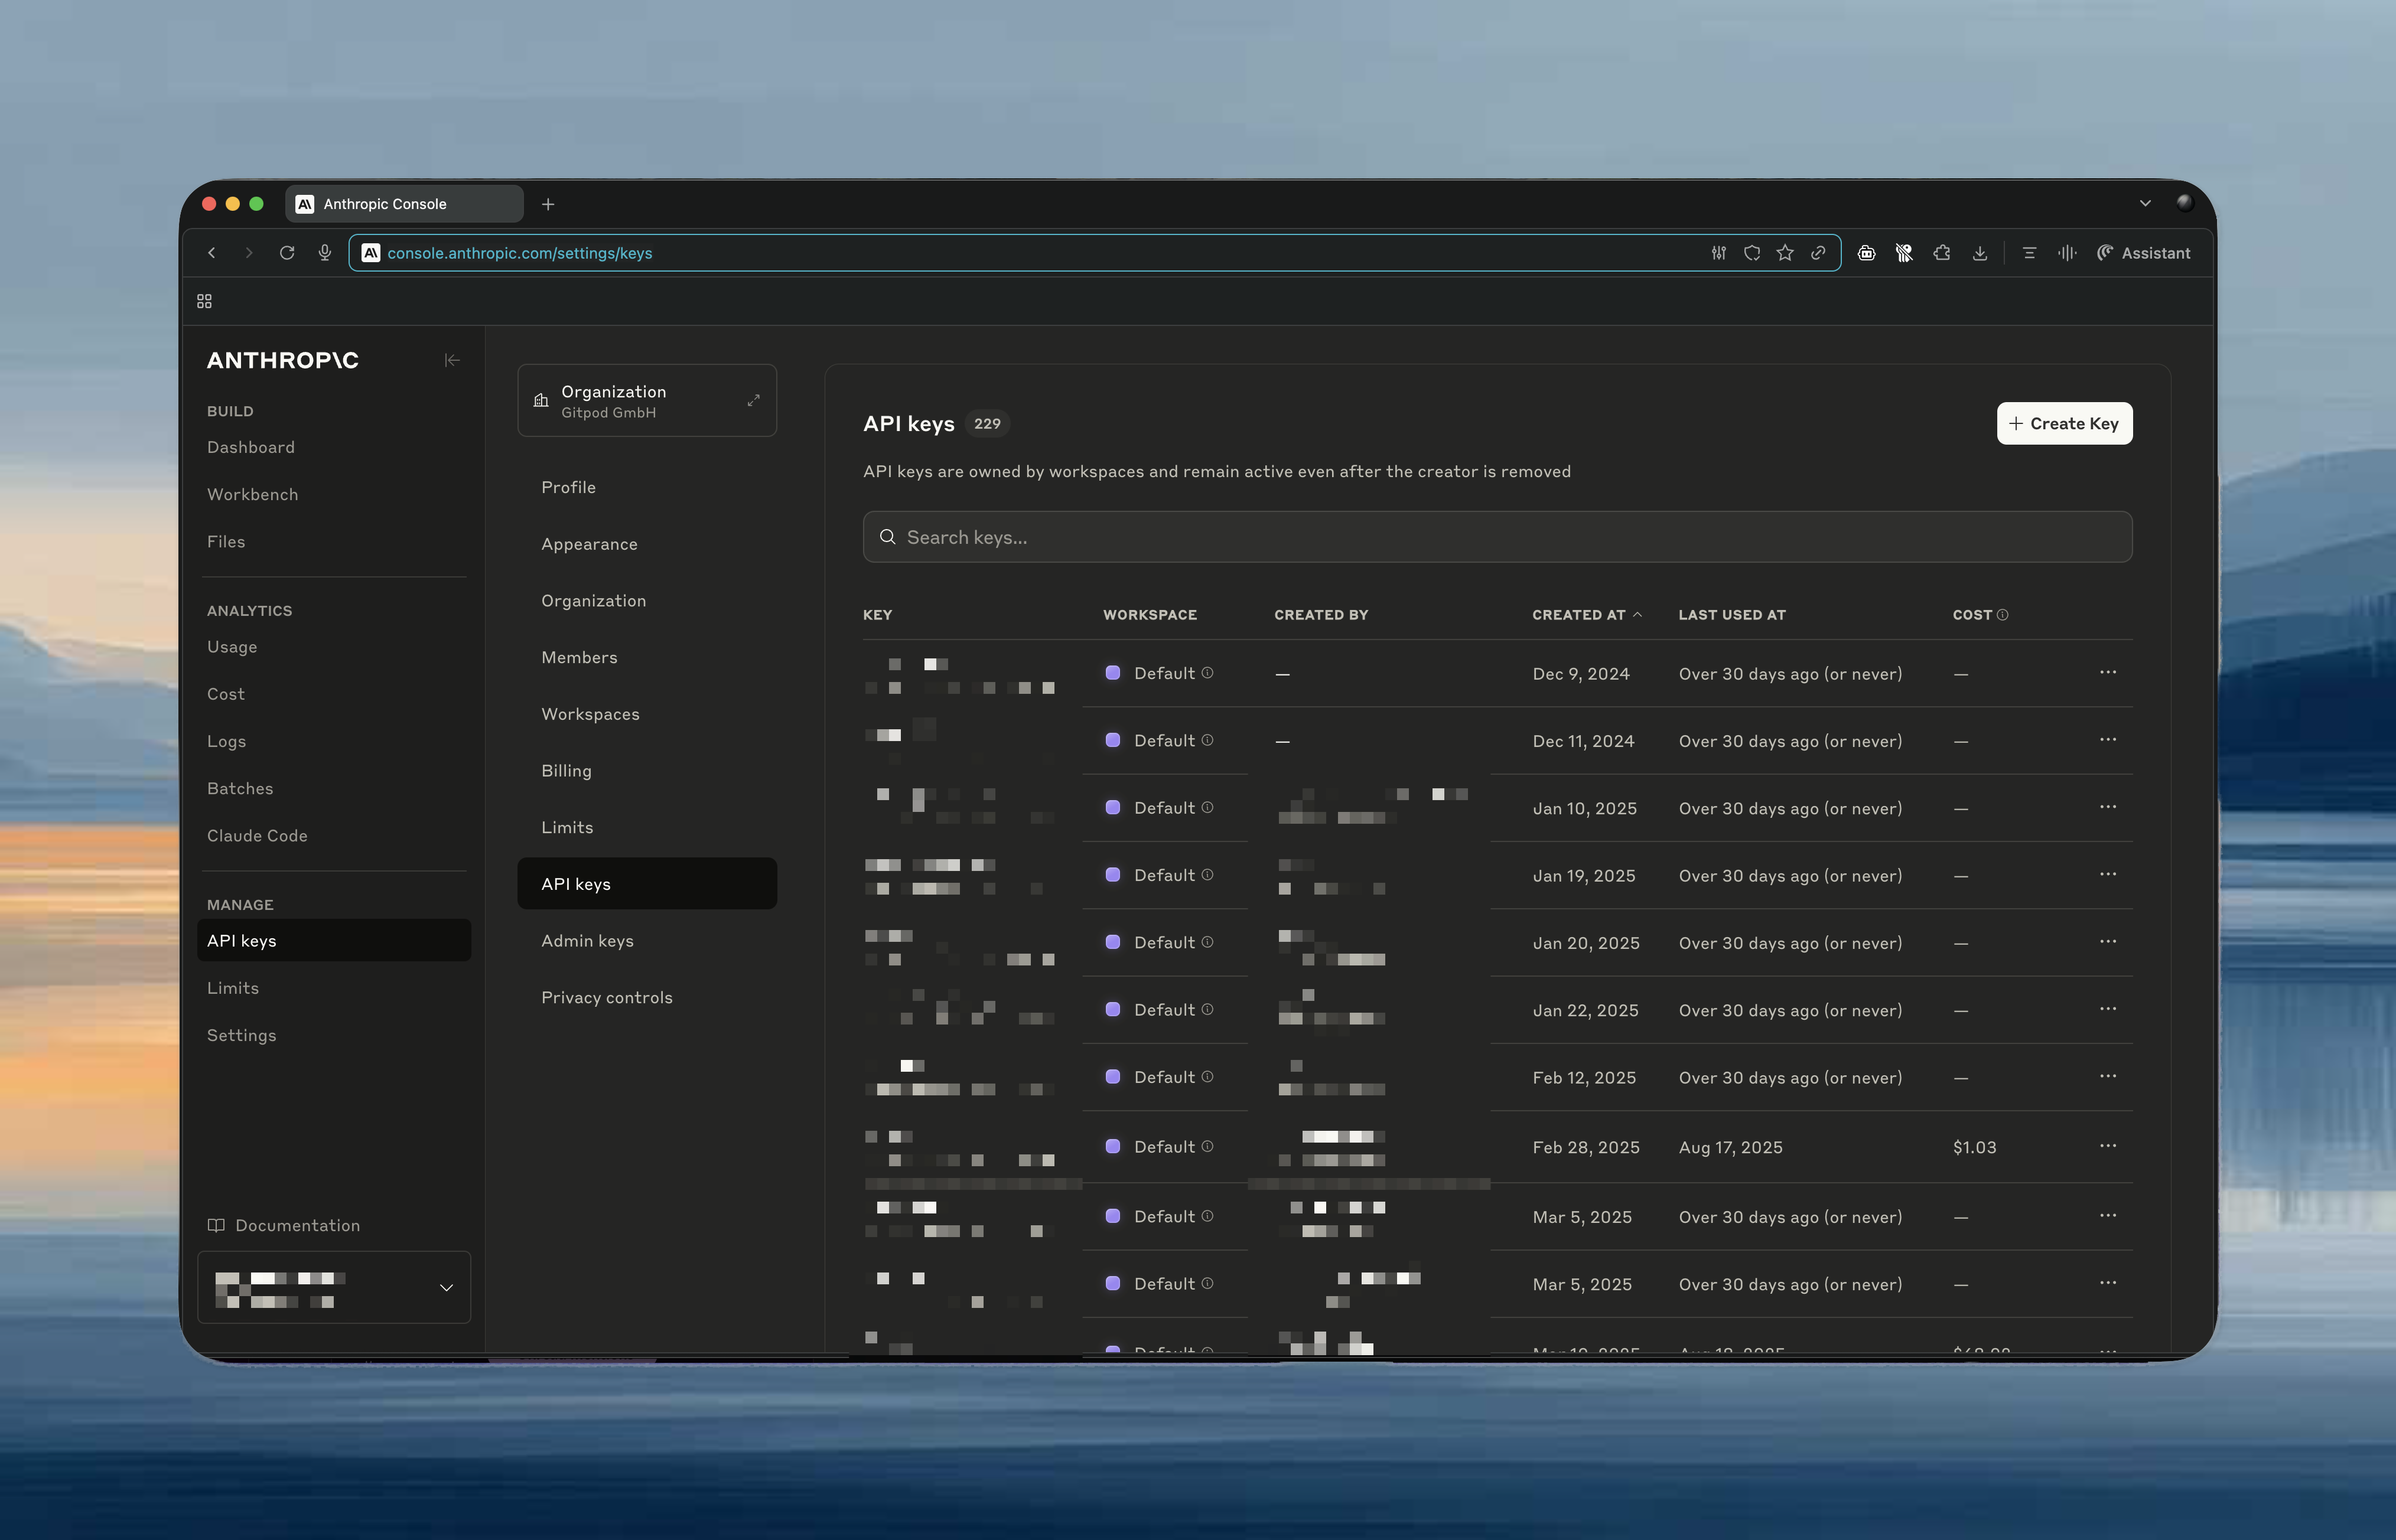2396x1540 pixels.
Task: Click the info circle next to Cost header
Action: 2004,614
